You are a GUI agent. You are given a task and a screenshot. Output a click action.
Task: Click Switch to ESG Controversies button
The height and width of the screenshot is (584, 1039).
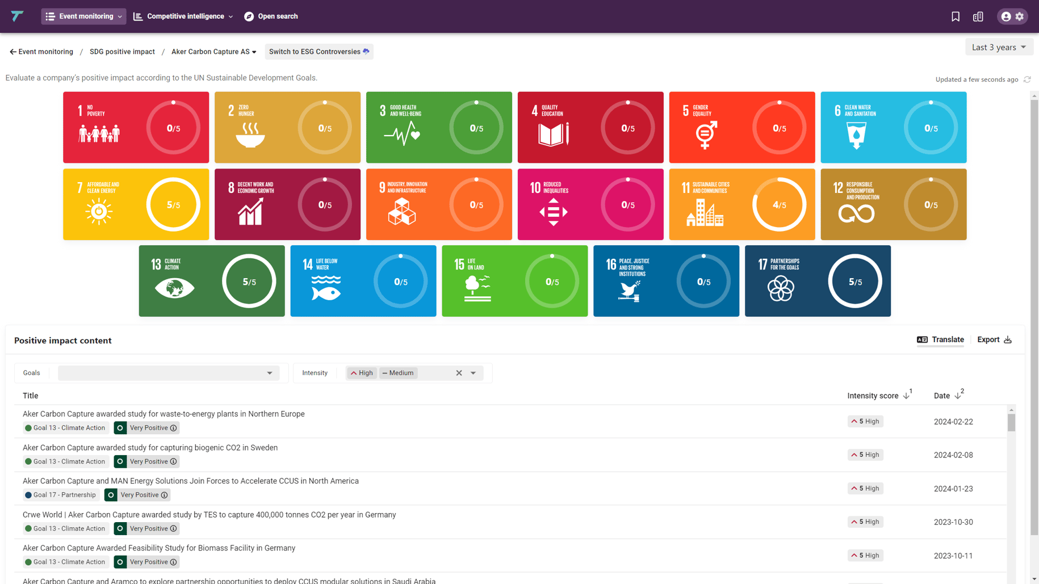(319, 52)
